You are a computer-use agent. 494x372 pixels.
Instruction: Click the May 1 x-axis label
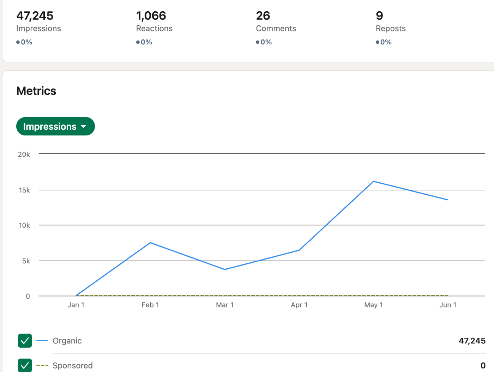373,305
